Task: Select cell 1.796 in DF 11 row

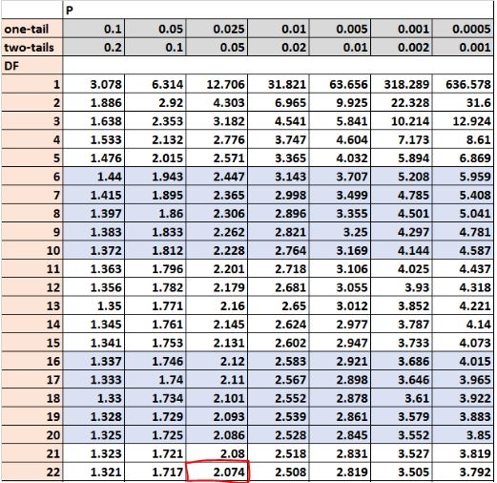Action: 155,269
